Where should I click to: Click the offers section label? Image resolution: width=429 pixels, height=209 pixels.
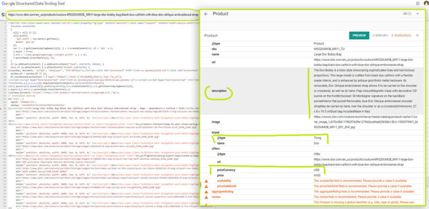point(215,149)
